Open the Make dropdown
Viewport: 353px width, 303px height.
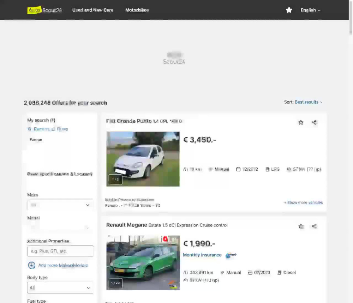(60, 205)
